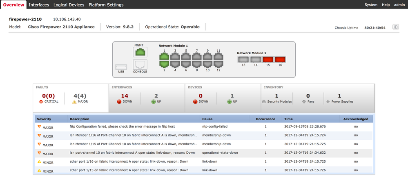Screen dimensions: 408x192
Task: Click the operational-state-down cause cell
Action: 220,153
